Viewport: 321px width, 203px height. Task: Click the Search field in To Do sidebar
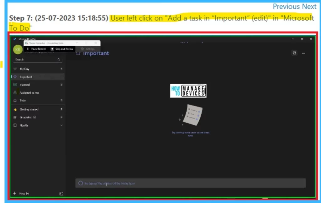(x=38, y=60)
